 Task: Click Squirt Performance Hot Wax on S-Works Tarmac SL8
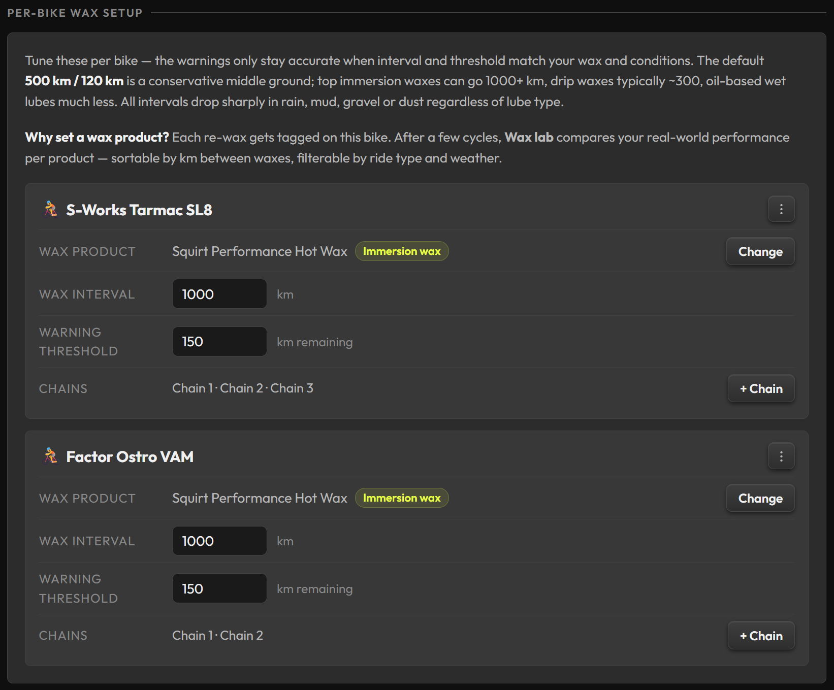pos(260,251)
